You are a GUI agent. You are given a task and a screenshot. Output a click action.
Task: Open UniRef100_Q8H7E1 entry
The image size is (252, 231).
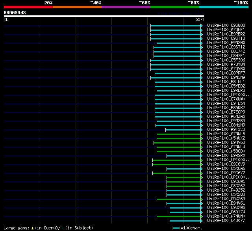226,56
